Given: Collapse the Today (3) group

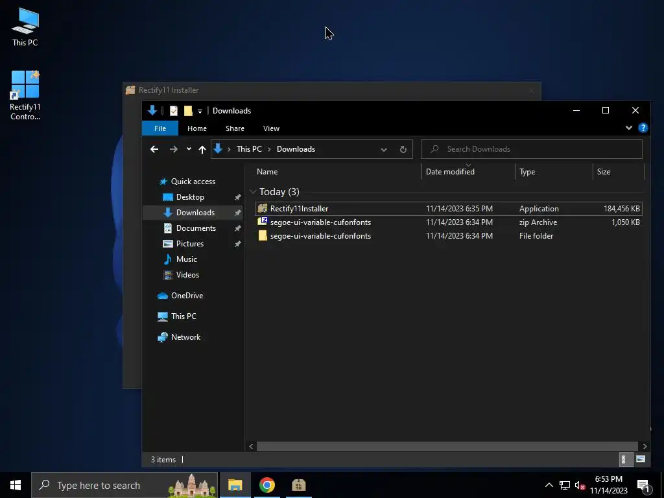Looking at the screenshot, I should [x=253, y=192].
